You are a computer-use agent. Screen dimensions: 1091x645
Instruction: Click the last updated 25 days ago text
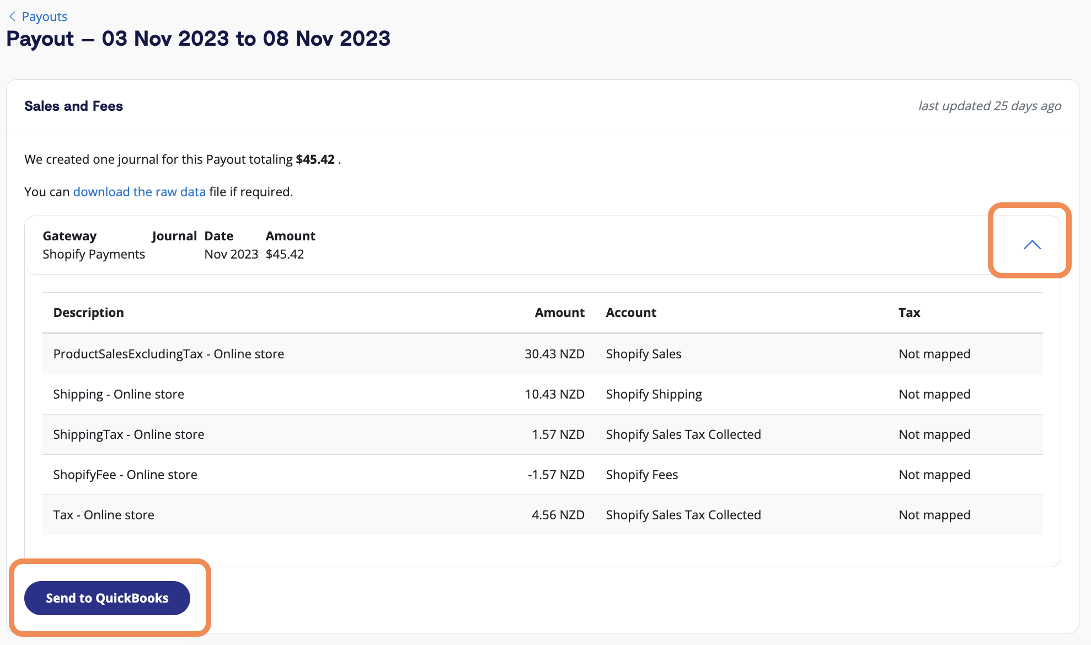point(990,106)
